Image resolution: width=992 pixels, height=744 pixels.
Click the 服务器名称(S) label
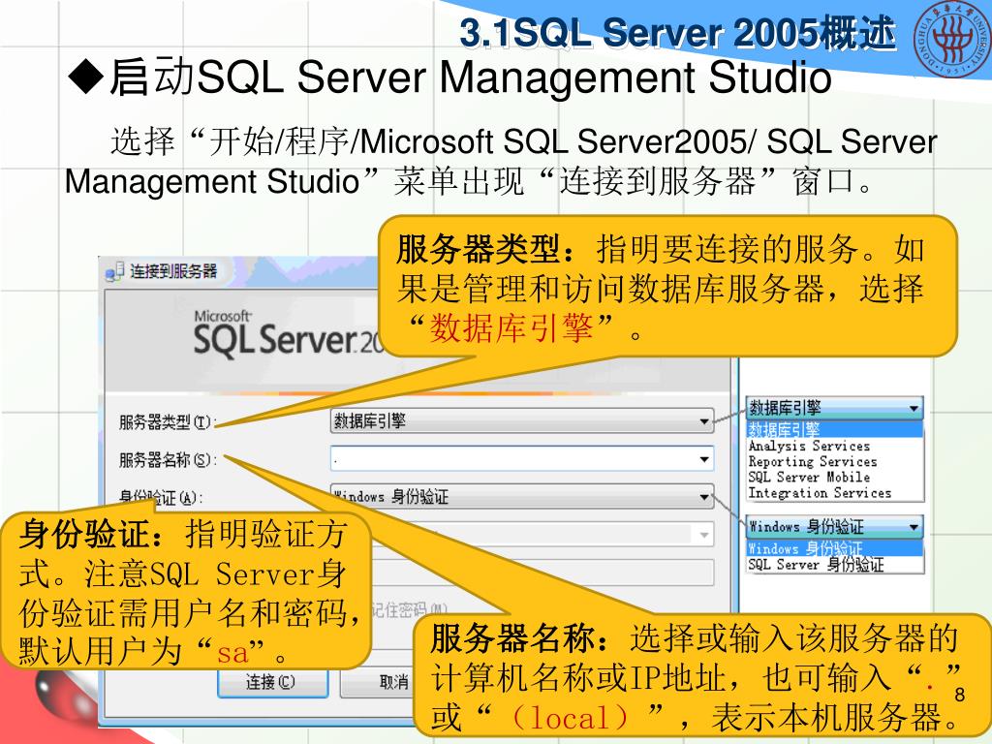[x=168, y=460]
